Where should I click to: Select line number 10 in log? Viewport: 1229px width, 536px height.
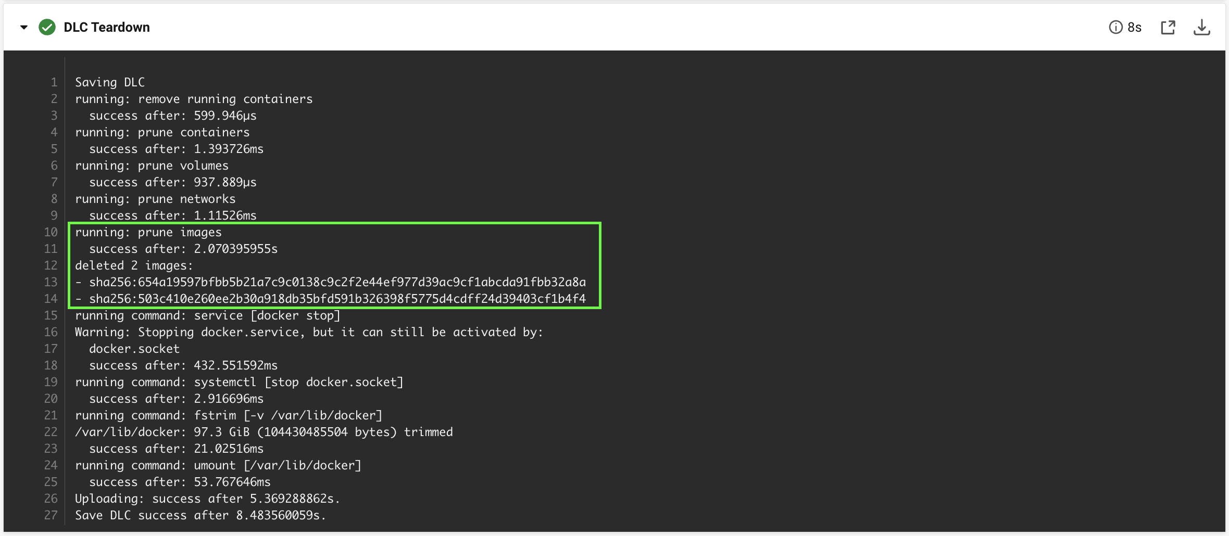click(51, 232)
